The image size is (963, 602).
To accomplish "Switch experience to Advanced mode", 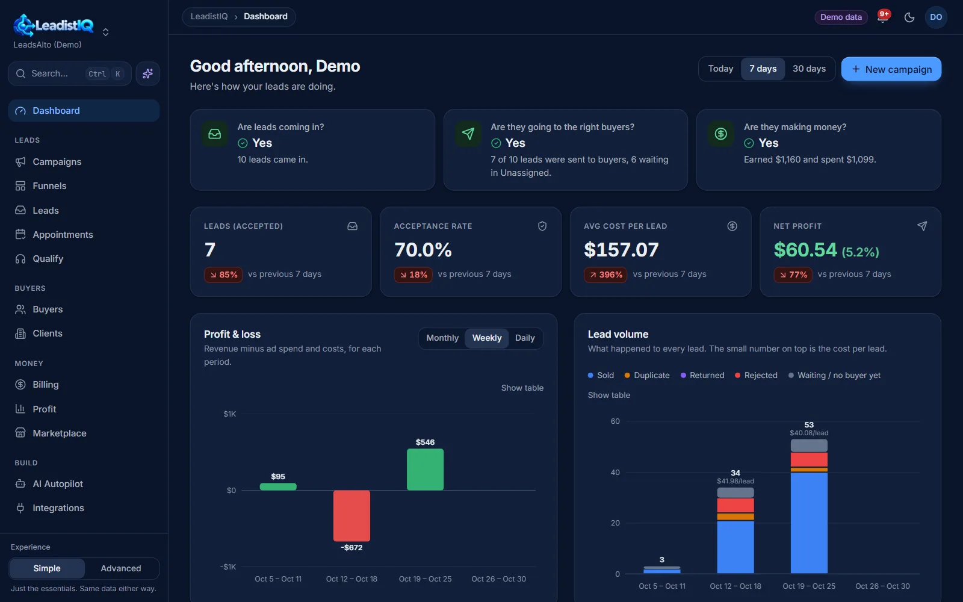I will (x=121, y=568).
